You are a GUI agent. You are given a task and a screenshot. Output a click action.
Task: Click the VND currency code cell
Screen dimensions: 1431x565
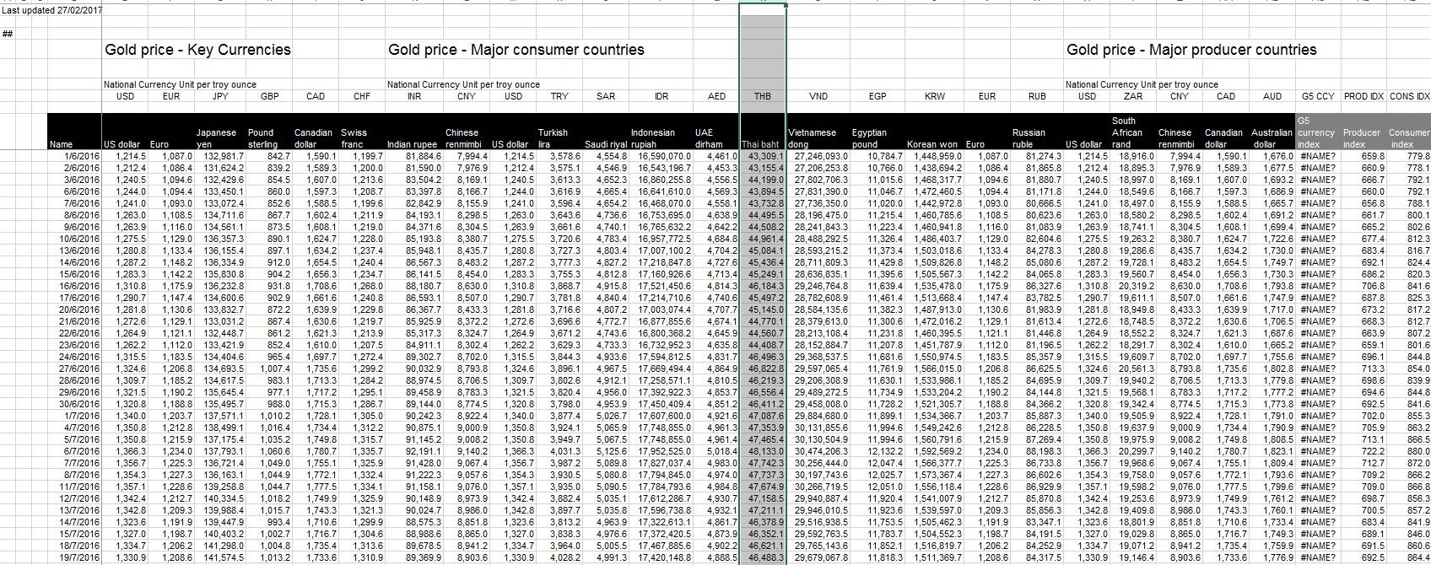tap(818, 96)
